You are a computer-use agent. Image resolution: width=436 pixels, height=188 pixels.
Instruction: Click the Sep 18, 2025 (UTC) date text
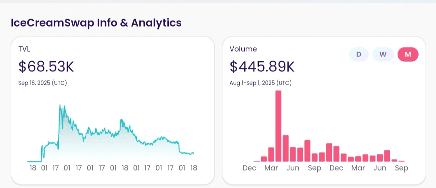click(42, 83)
